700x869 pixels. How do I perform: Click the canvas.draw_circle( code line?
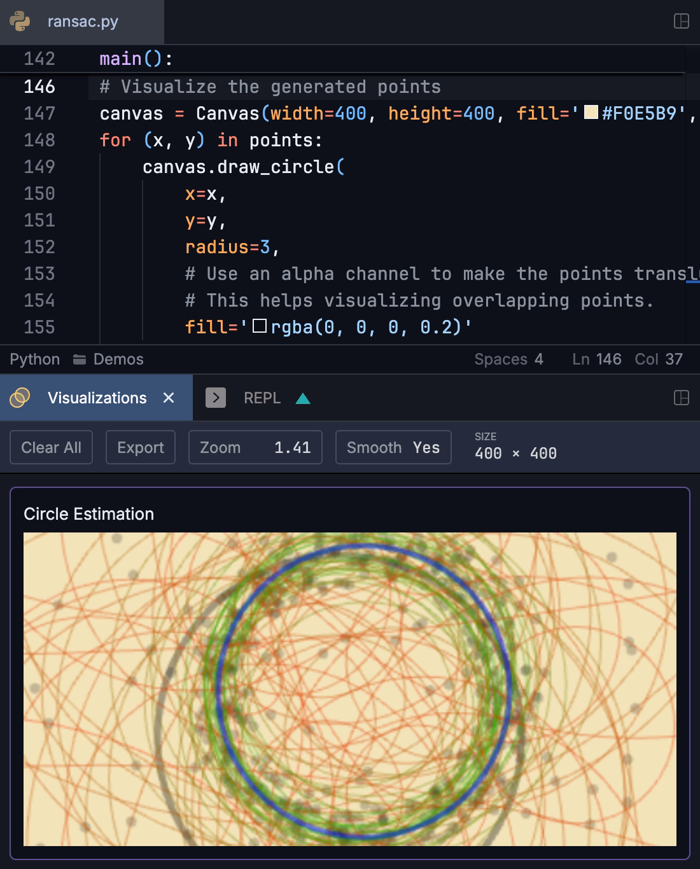pos(244,167)
